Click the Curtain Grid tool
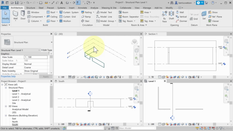 pyautogui.click(x=68, y=17)
